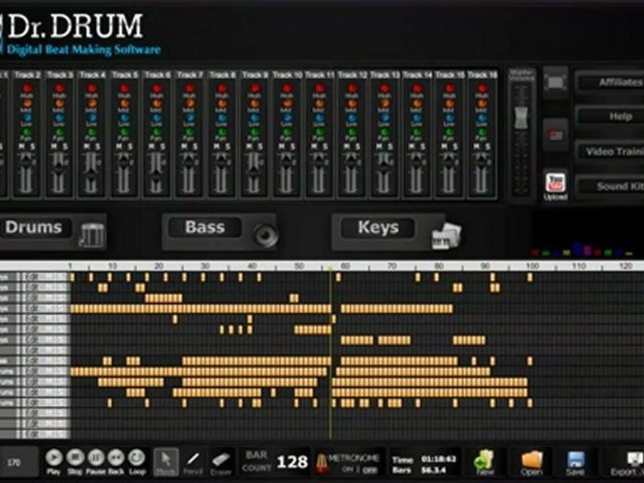Image resolution: width=644 pixels, height=483 pixels.
Task: Click the Bar Count value 128
Action: point(292,462)
